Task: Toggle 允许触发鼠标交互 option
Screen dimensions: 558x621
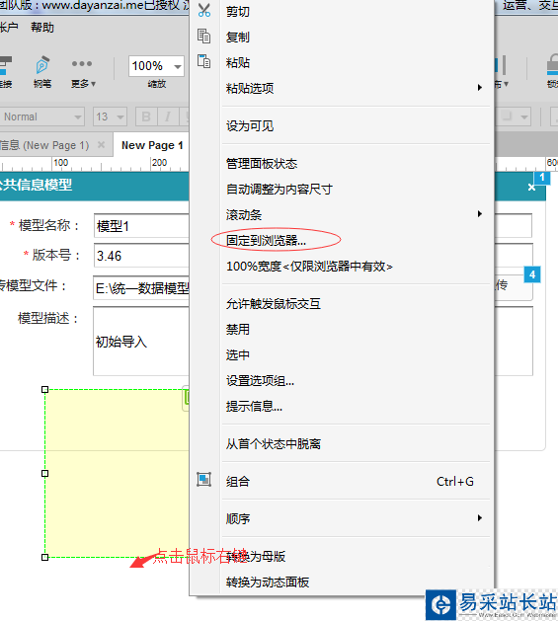Action: 342,304
